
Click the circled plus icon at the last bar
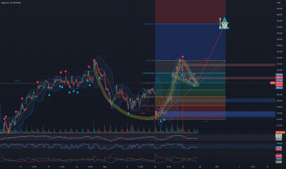pyautogui.click(x=197, y=132)
